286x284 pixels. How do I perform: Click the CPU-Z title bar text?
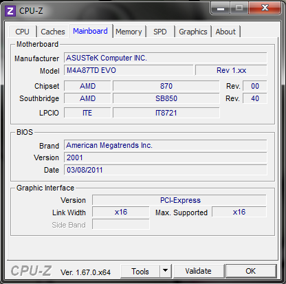31,11
